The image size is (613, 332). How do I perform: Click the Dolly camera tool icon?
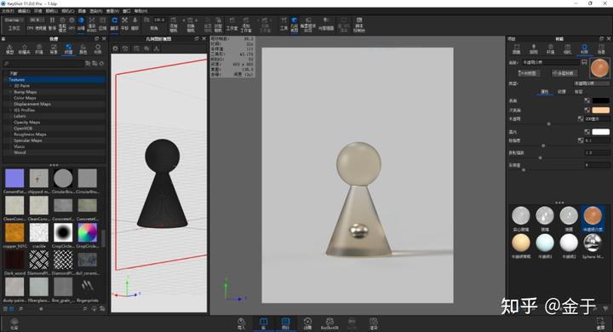click(x=135, y=24)
